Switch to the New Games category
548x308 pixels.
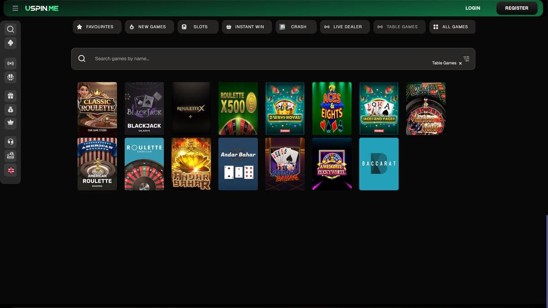[149, 27]
